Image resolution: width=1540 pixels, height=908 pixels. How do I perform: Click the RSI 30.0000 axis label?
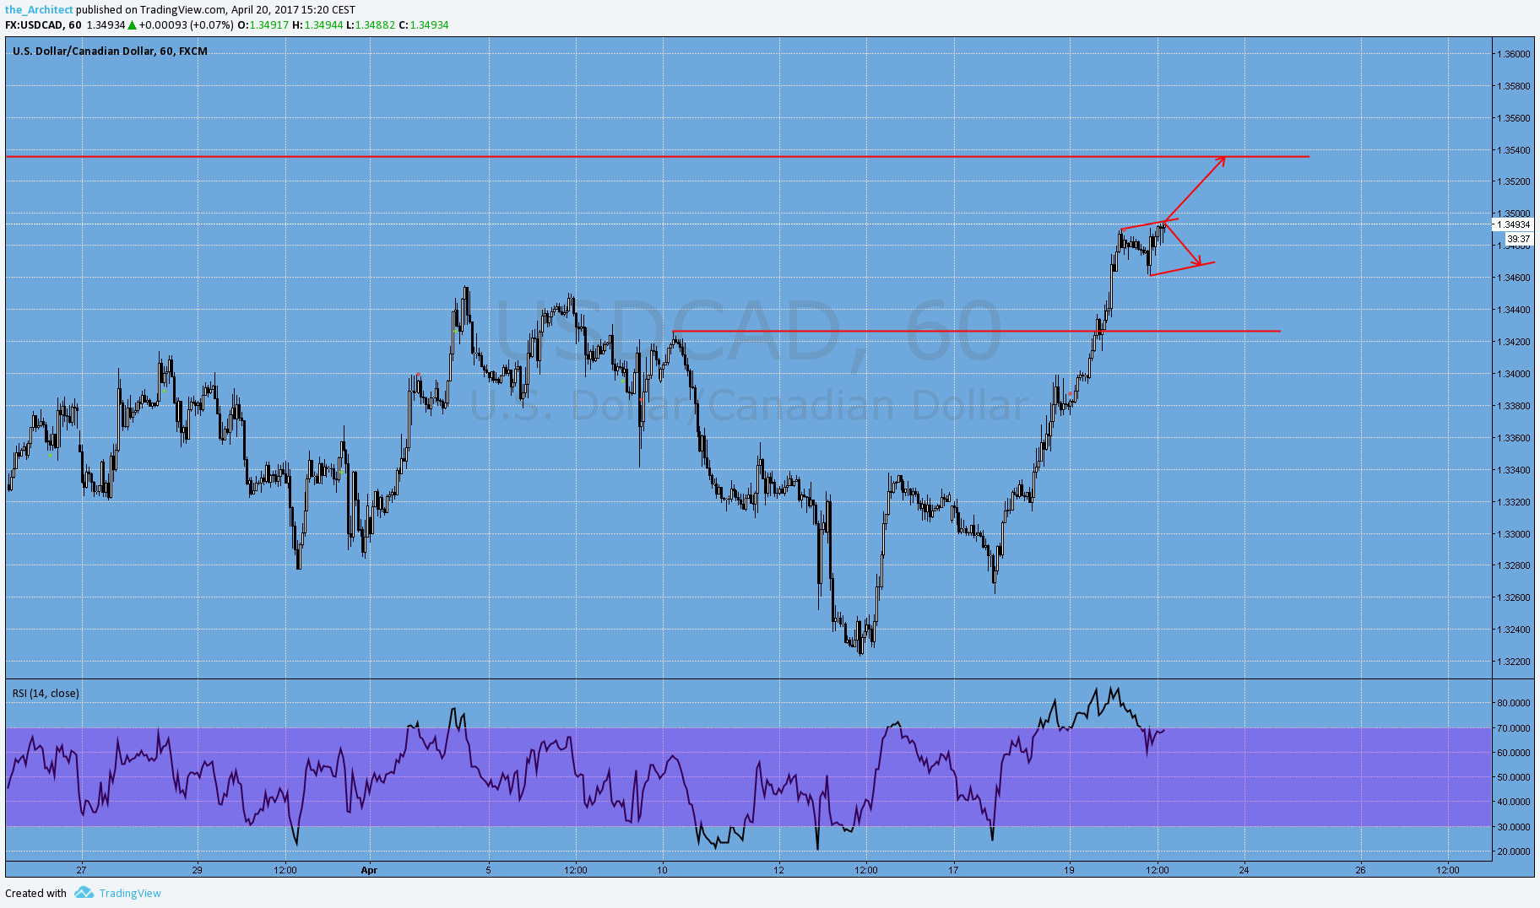click(x=1513, y=827)
